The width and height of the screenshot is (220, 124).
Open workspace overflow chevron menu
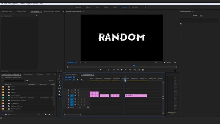(145, 7)
